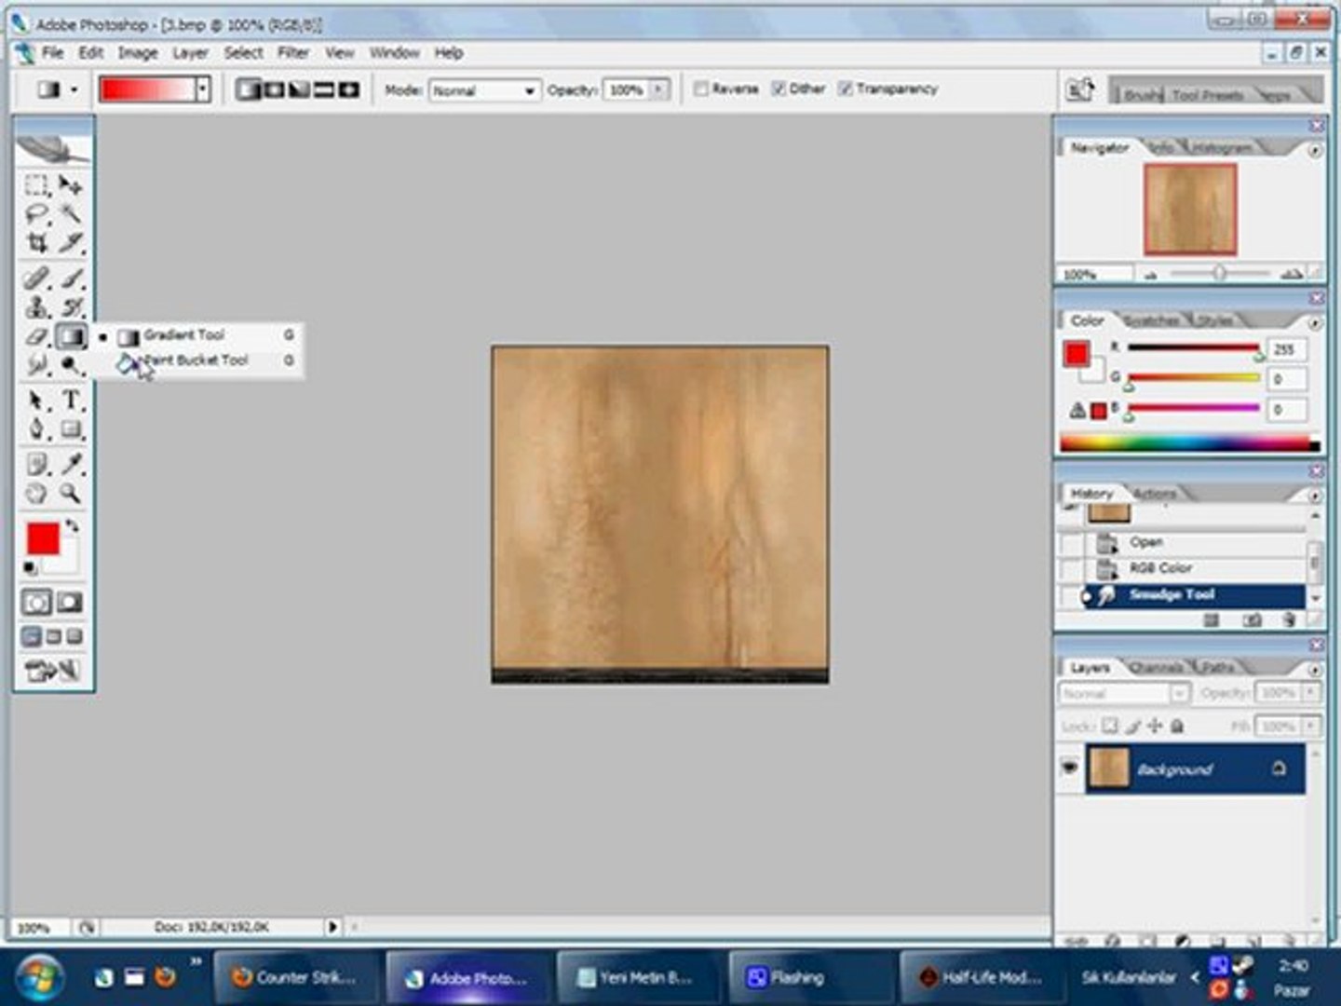Select the Magic Wand tool
This screenshot has width=1341, height=1006.
click(x=71, y=214)
